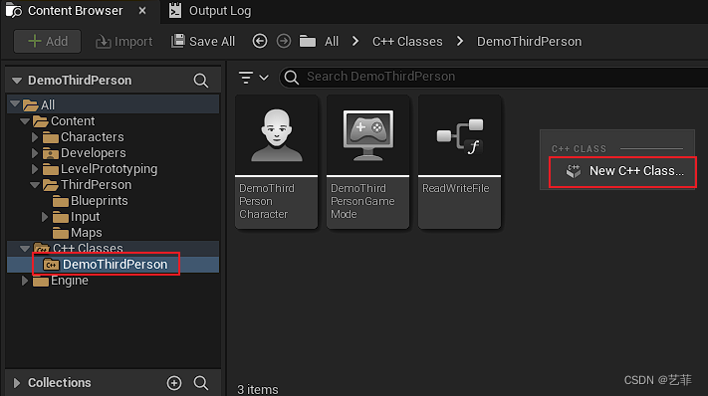
Task: Click the folder icon in breadcrumb path
Action: coord(308,42)
